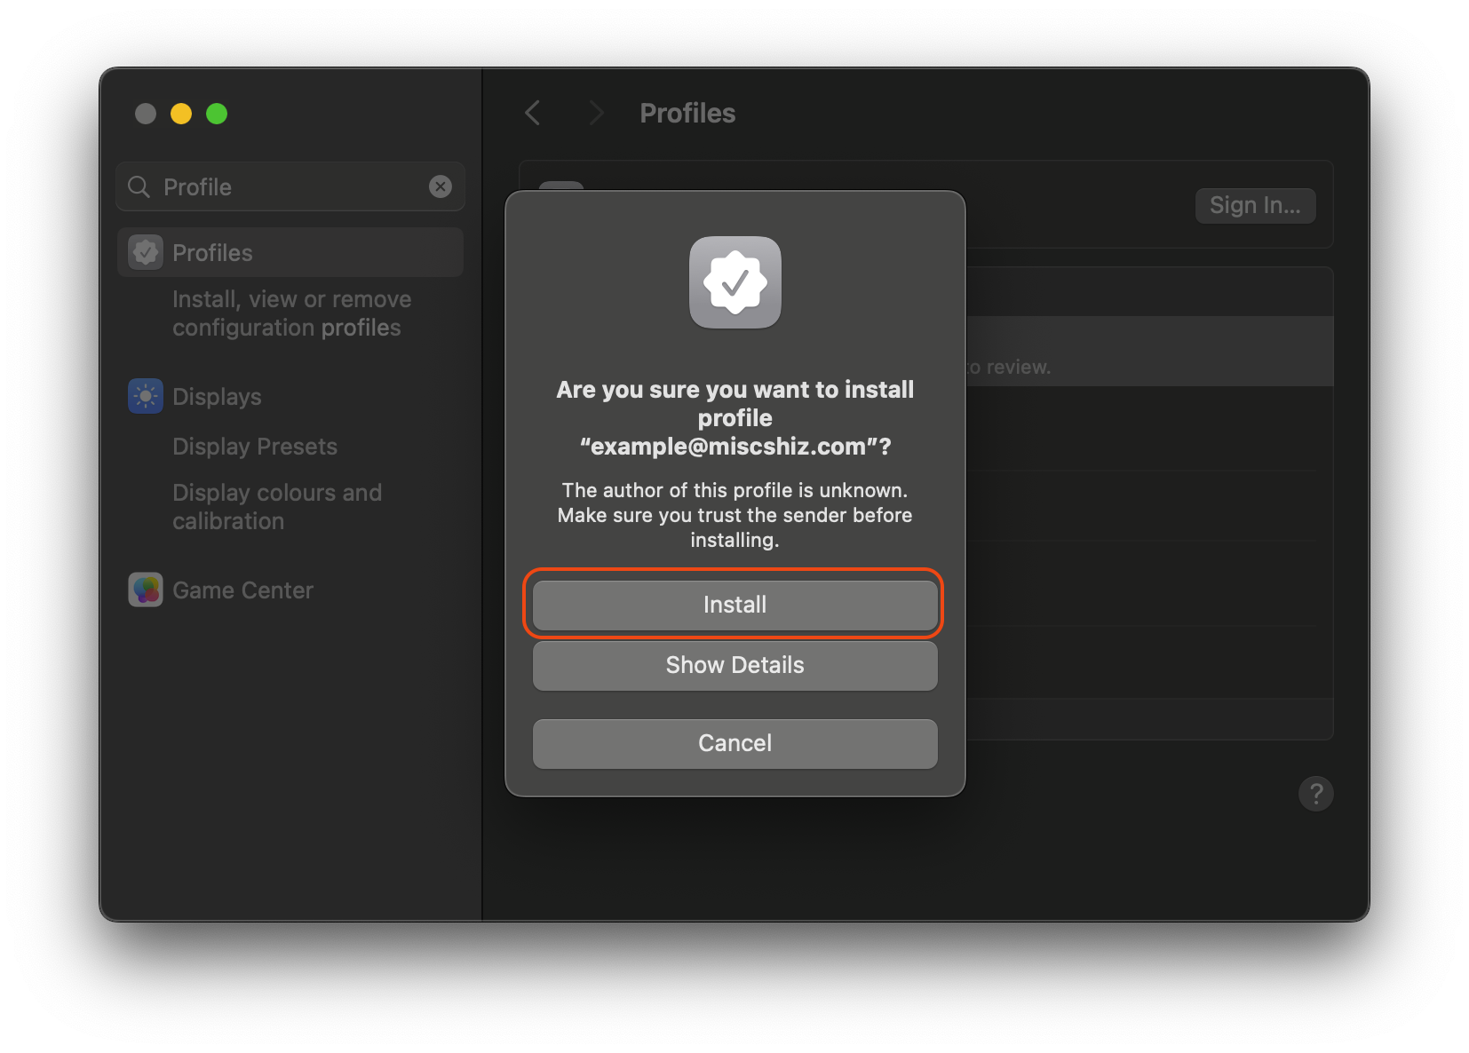Select Profiles in the sidebar
1469x1053 pixels.
click(x=290, y=252)
